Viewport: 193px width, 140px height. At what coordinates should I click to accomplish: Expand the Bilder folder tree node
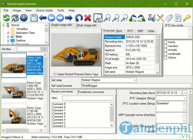pyautogui.click(x=8, y=36)
